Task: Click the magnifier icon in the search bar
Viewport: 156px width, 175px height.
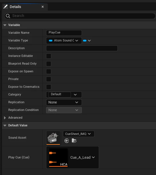Action: [8, 16]
